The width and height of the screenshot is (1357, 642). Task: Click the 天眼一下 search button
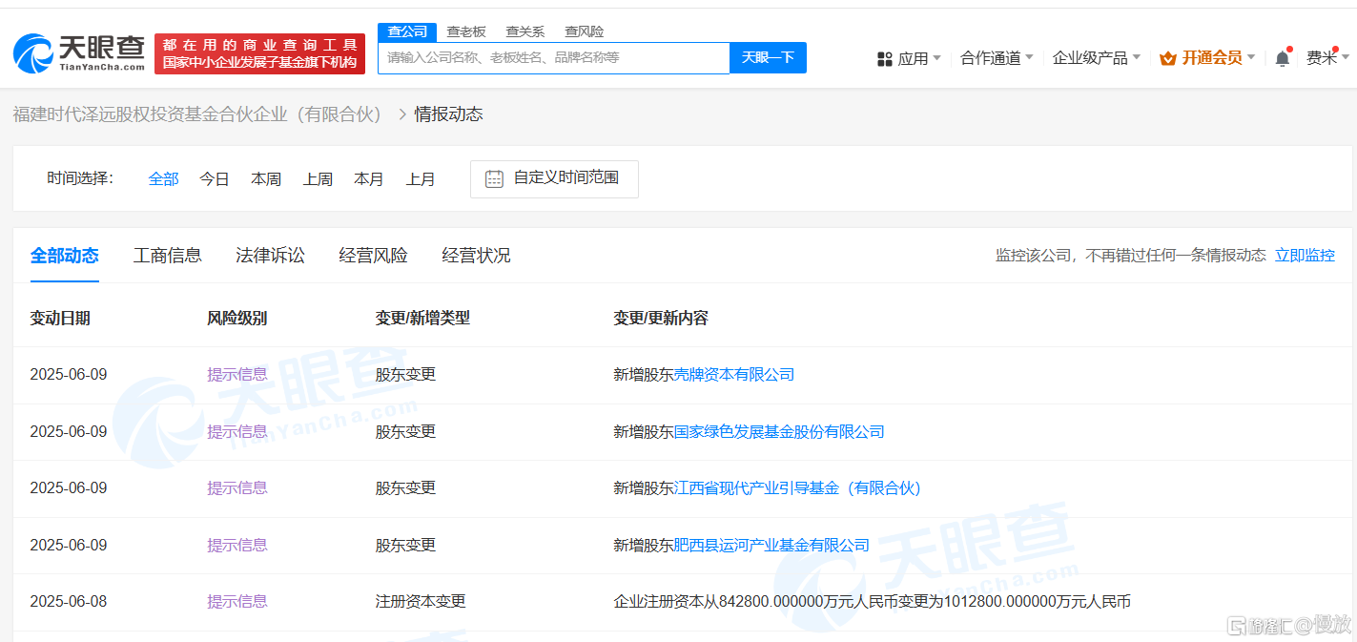click(x=768, y=57)
